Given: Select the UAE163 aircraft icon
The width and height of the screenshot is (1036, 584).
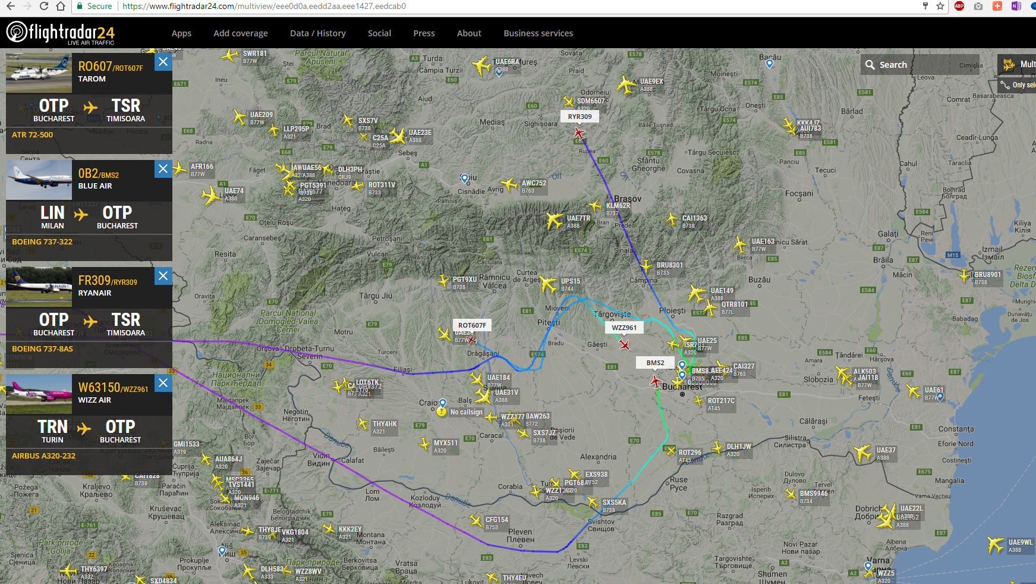Looking at the screenshot, I should tap(740, 244).
